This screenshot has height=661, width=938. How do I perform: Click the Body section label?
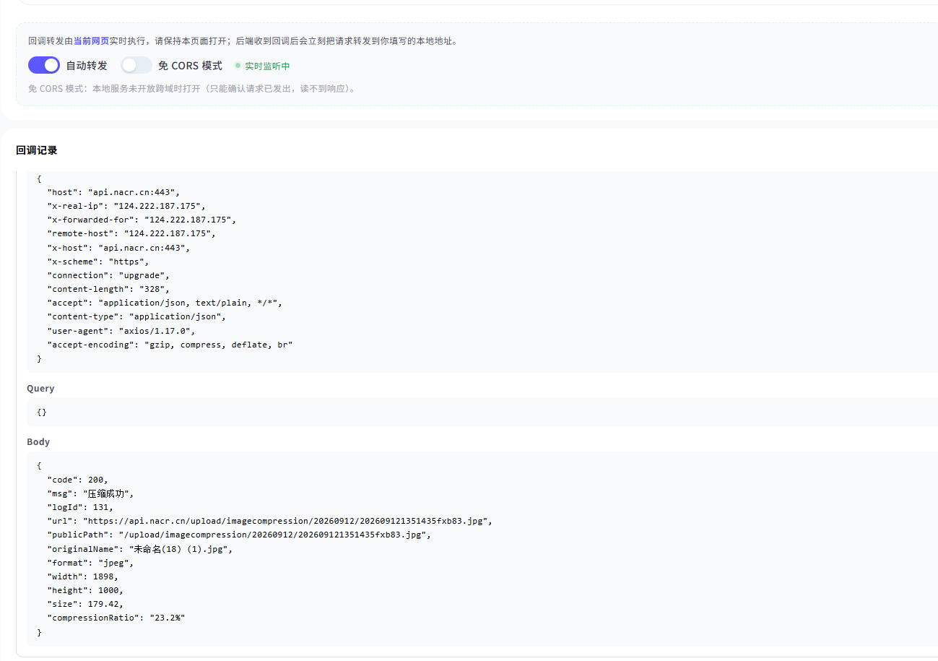38,441
